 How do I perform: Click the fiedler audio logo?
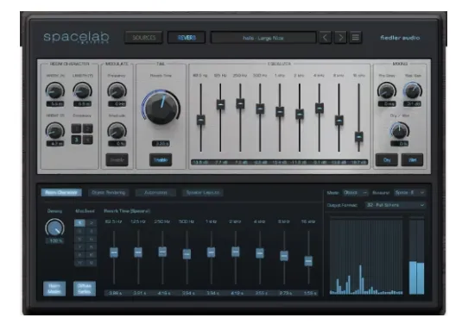point(400,38)
